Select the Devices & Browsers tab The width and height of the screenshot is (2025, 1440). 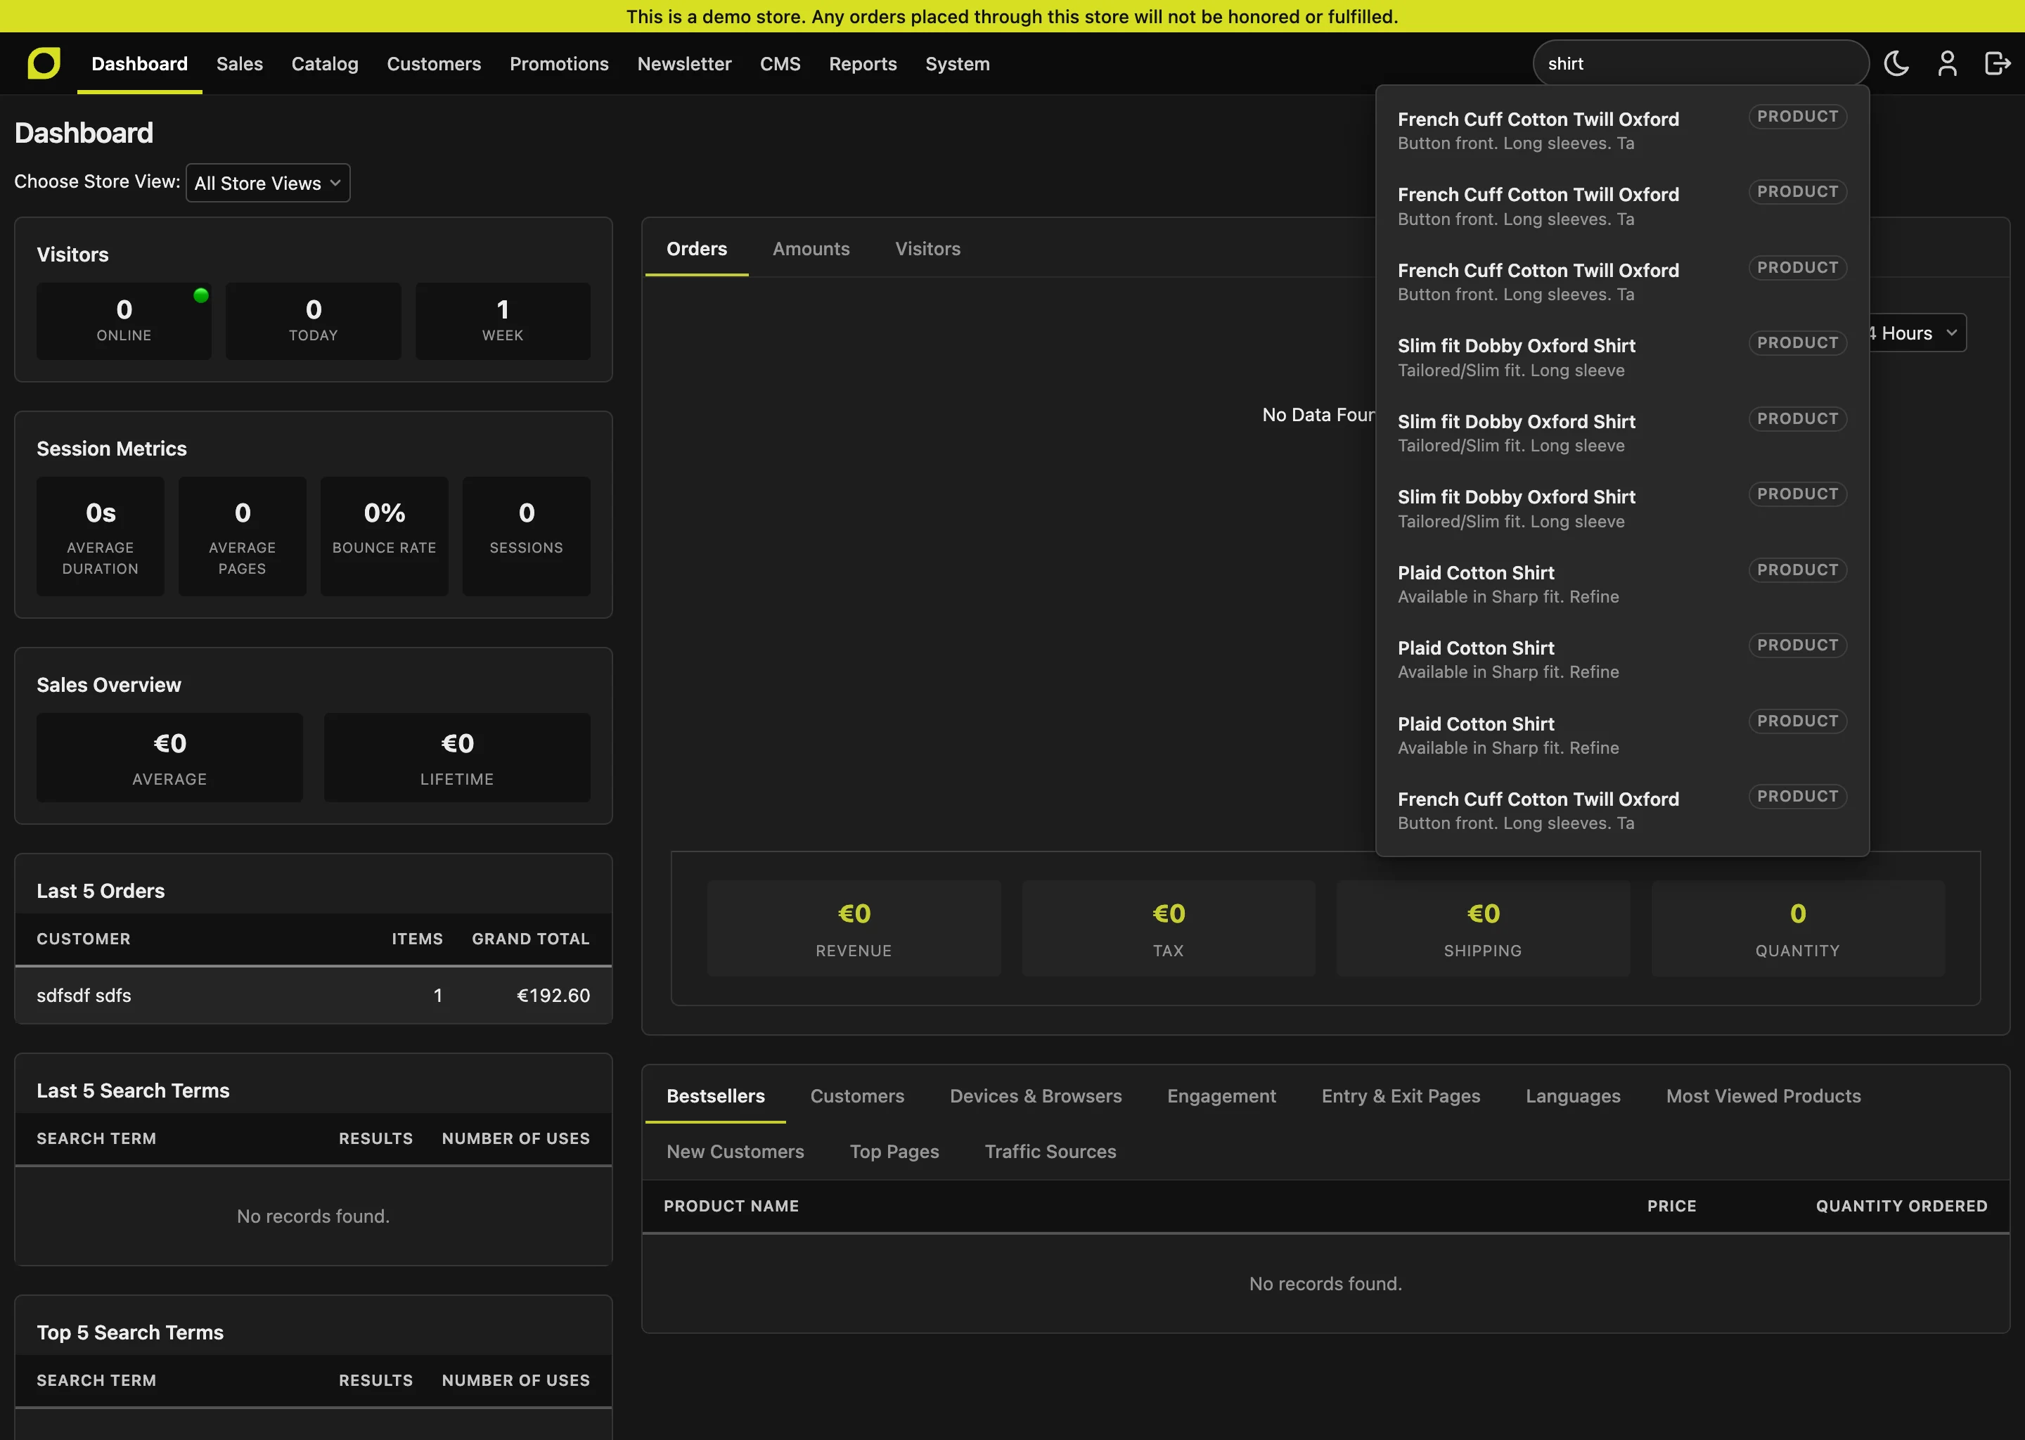pyautogui.click(x=1036, y=1096)
